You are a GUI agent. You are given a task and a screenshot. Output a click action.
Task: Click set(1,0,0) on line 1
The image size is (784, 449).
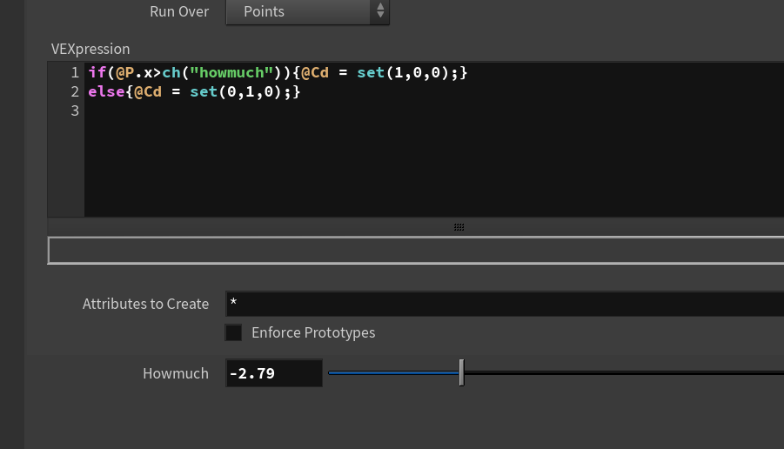[x=403, y=72]
